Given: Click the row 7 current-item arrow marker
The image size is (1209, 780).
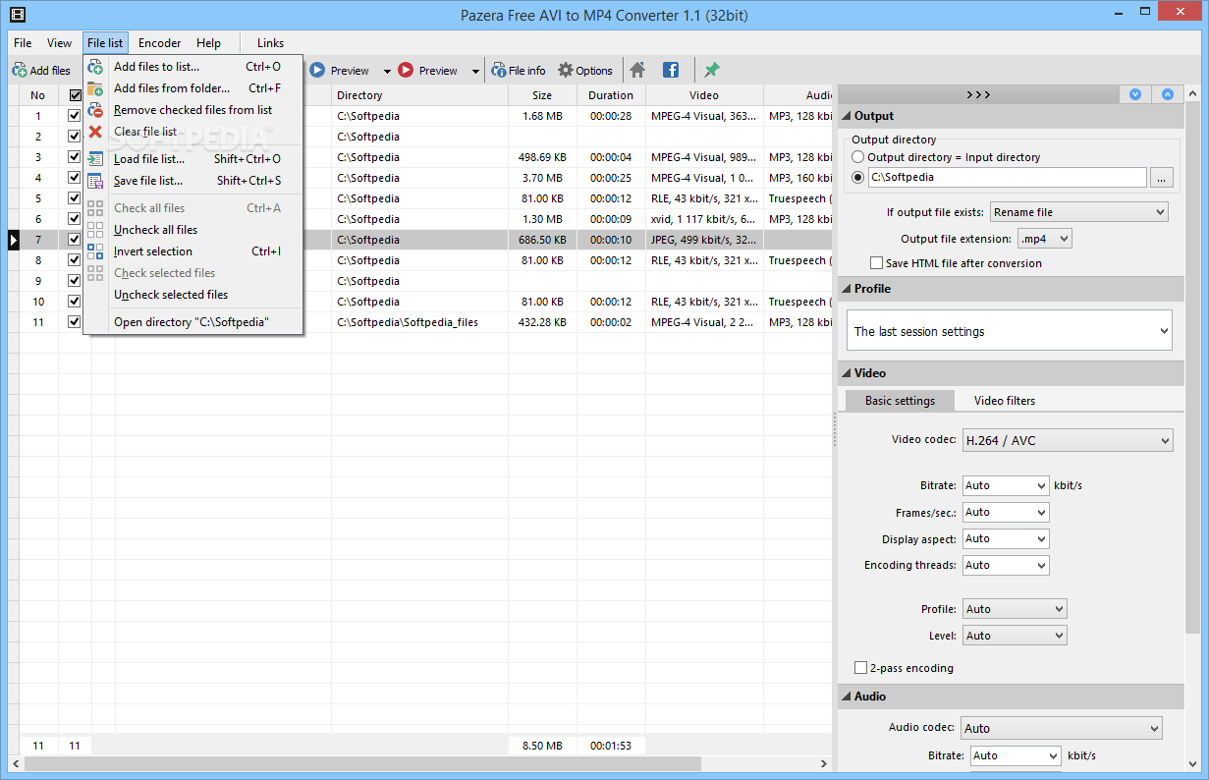Looking at the screenshot, I should coord(14,240).
